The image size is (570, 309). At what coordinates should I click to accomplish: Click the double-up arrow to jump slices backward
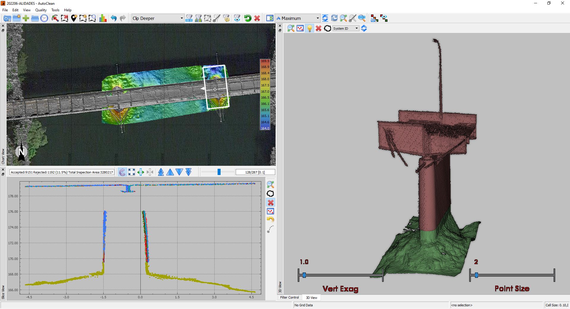tap(161, 172)
